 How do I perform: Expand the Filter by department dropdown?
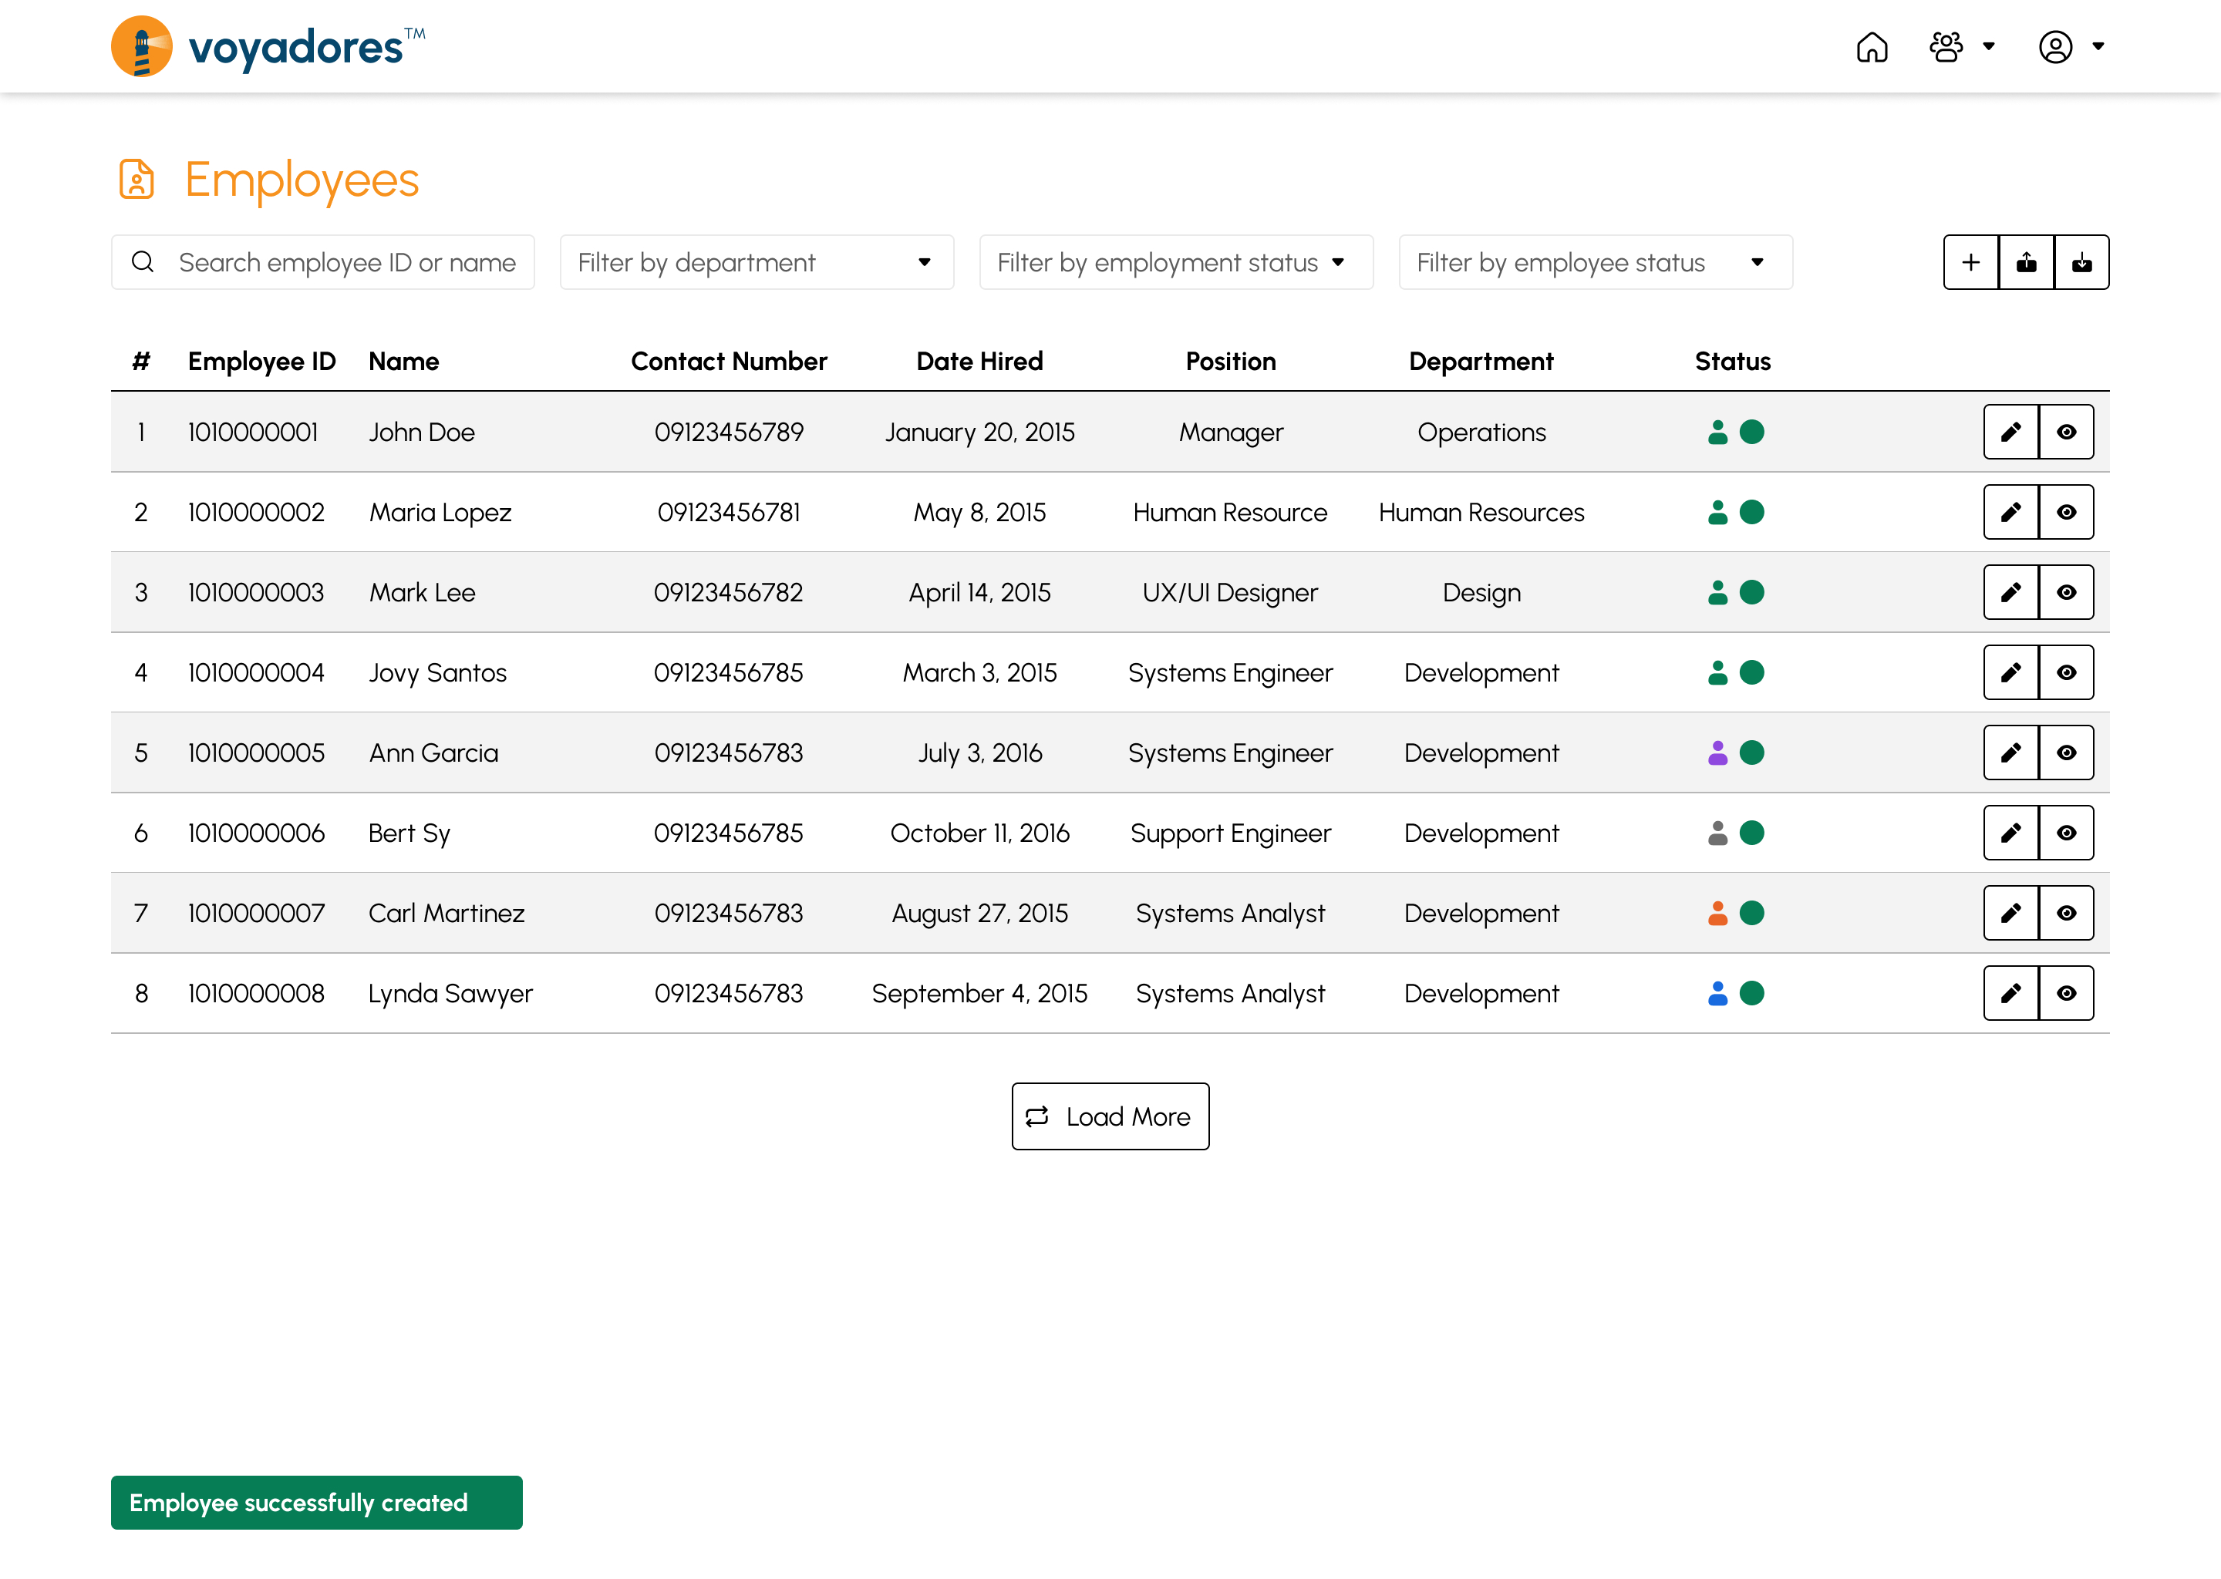click(x=755, y=261)
